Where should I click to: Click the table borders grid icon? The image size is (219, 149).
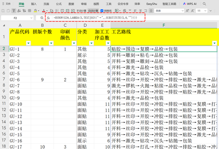point(30,11)
